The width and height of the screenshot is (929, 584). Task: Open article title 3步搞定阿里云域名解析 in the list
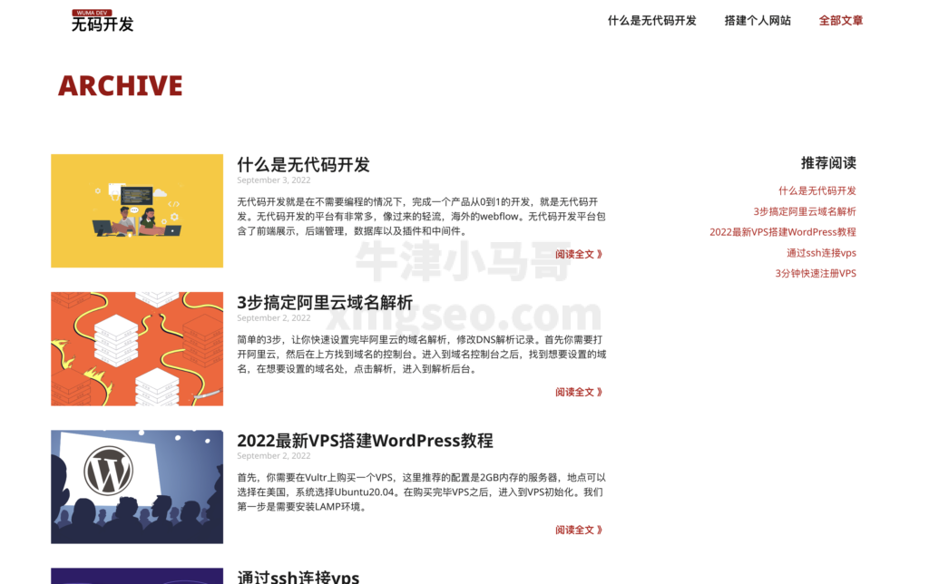(x=325, y=303)
